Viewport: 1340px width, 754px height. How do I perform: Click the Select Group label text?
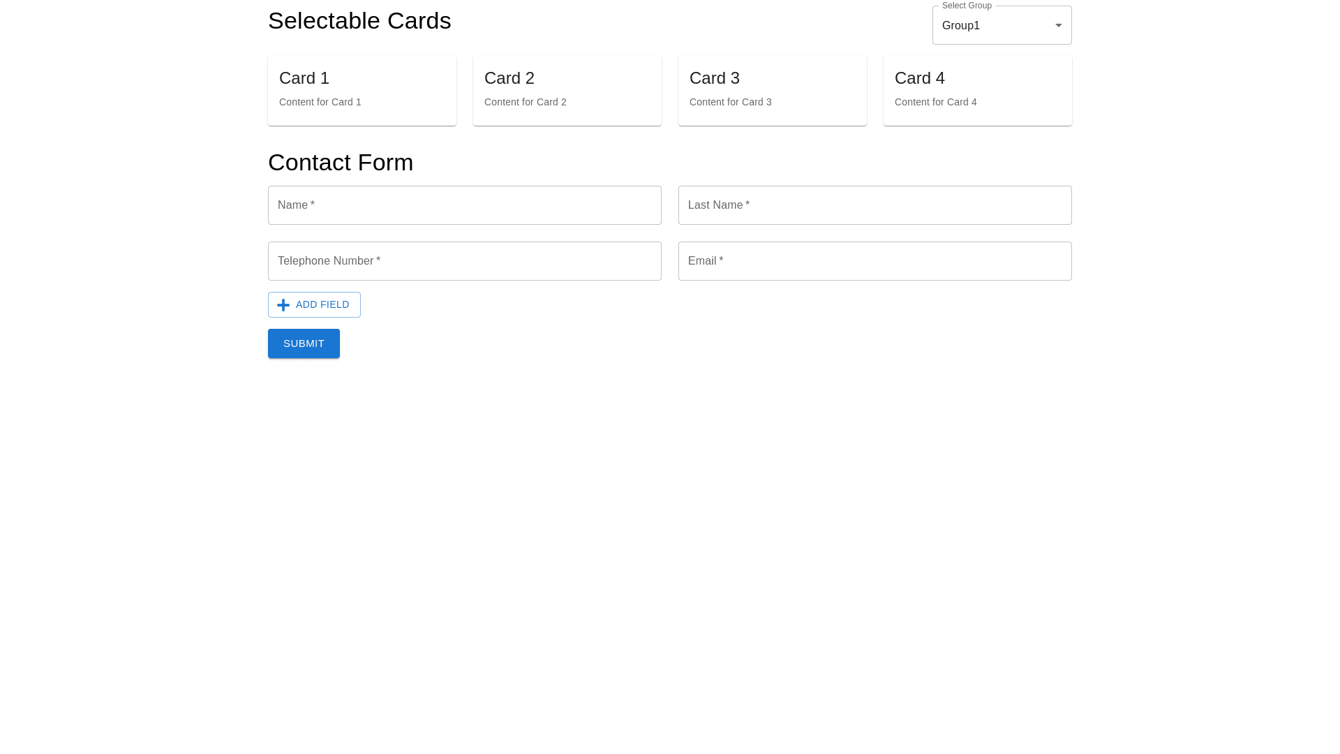967,6
